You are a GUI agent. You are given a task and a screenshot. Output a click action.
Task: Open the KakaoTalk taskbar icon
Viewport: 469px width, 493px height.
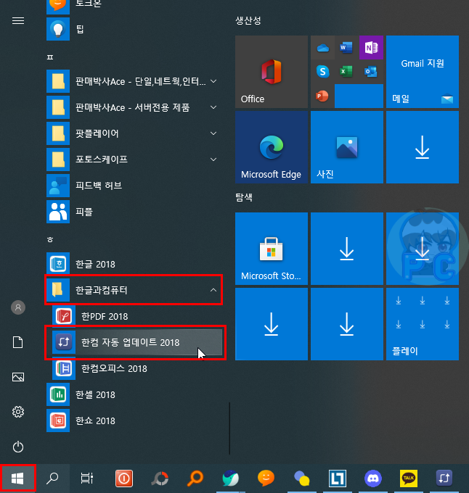[x=409, y=478]
